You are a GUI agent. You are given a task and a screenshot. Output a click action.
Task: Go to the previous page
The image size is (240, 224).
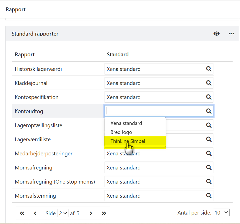[x=35, y=213]
